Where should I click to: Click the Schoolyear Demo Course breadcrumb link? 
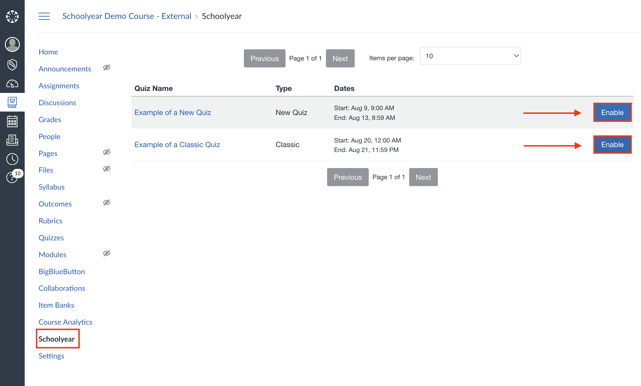(x=127, y=16)
